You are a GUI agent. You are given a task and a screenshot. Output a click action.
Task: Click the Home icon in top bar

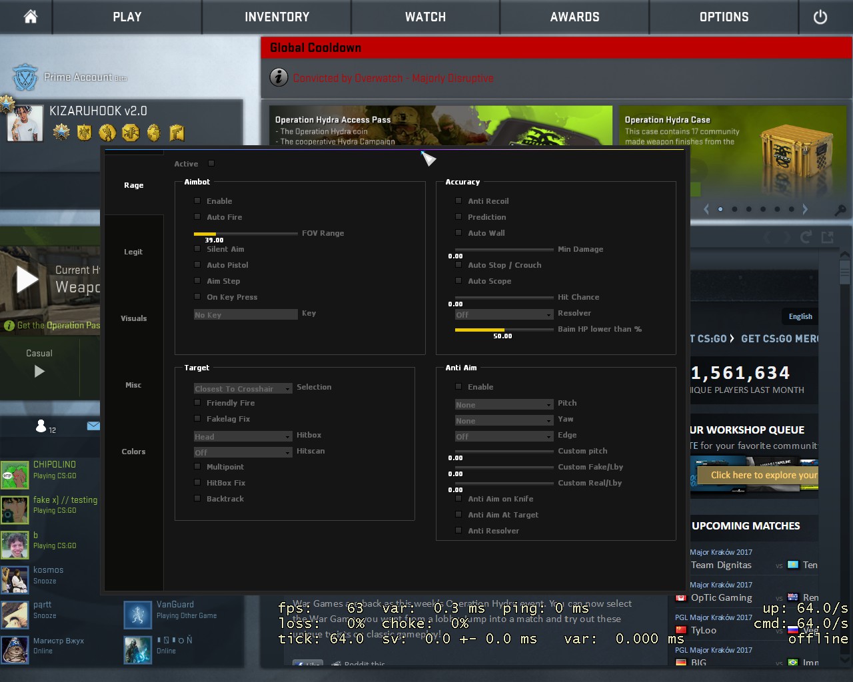pos(31,17)
